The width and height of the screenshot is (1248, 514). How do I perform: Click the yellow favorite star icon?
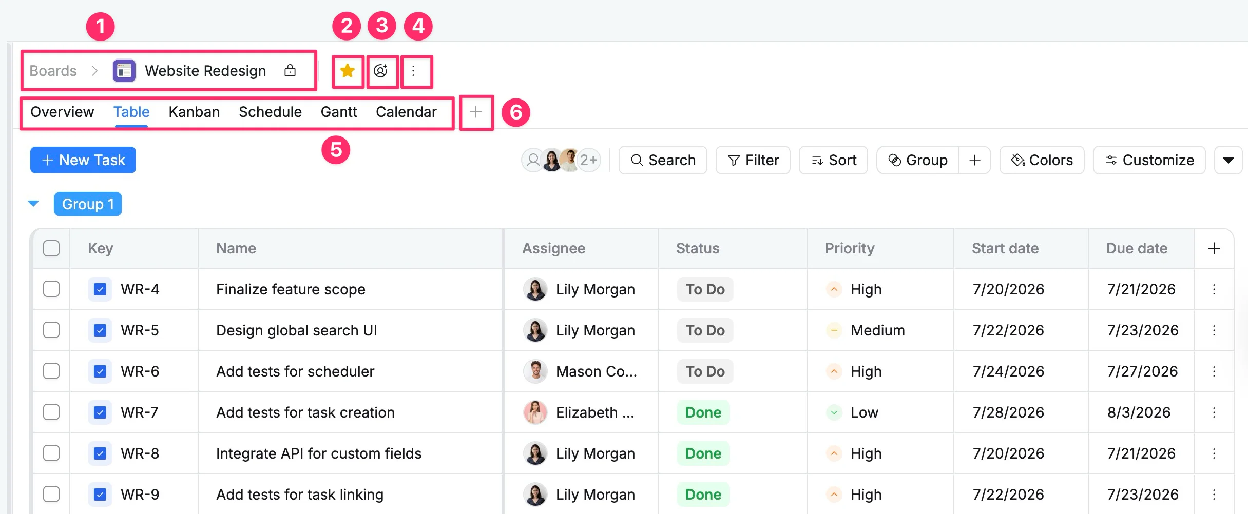[x=348, y=71]
